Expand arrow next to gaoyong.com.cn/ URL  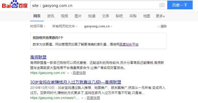click(68, 73)
